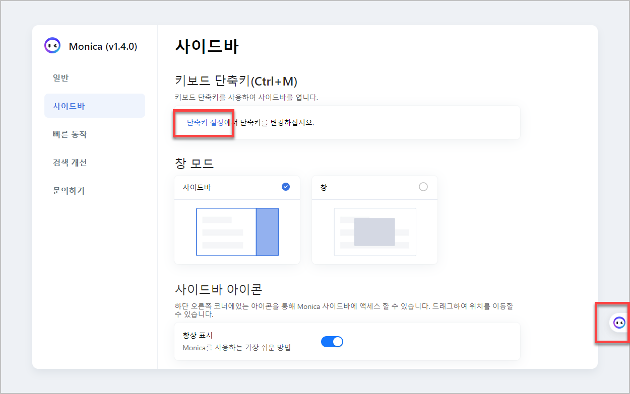The width and height of the screenshot is (630, 394).
Task: Click the blue checkmark on 사이드바 mode
Action: (285, 187)
